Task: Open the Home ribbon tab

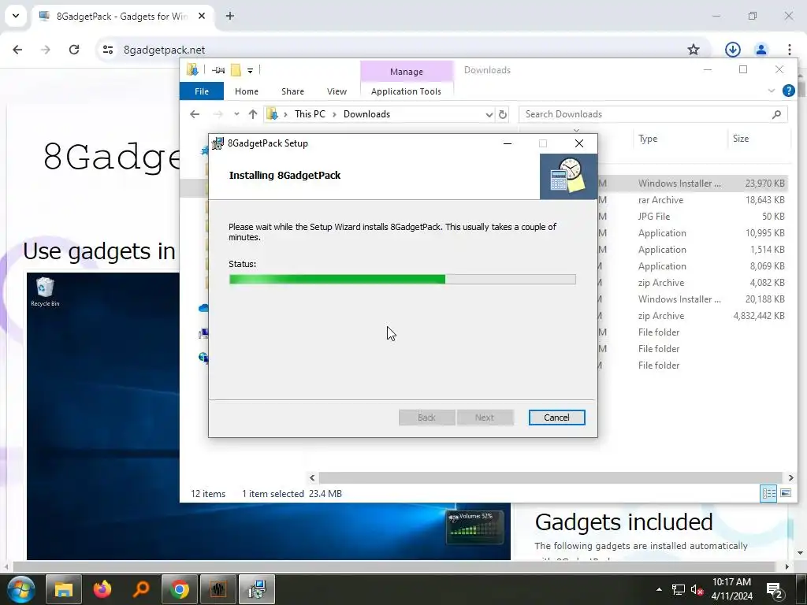Action: 247,91
